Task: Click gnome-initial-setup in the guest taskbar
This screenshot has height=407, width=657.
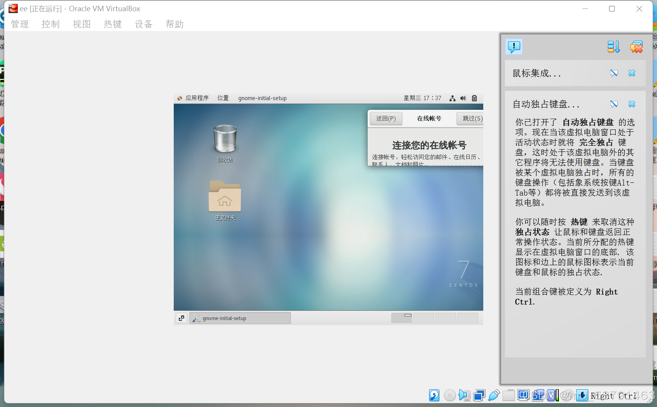Action: coord(240,318)
